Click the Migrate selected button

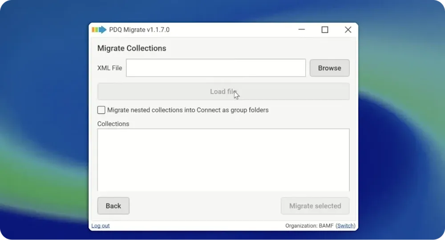[315, 206]
